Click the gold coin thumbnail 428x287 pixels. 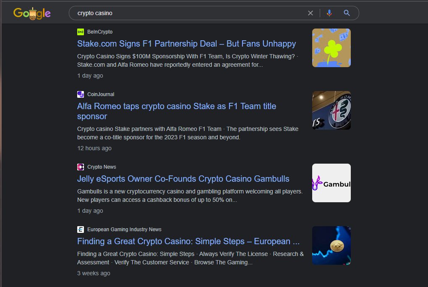pyautogui.click(x=331, y=245)
